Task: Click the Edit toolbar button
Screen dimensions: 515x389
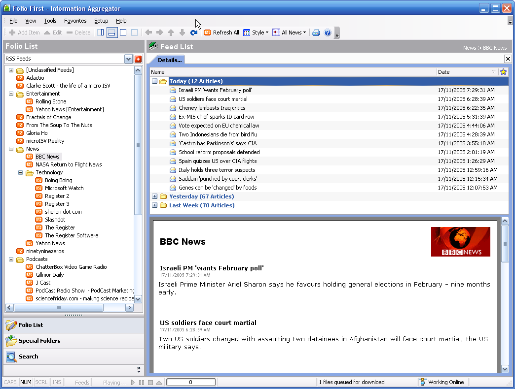Action: pyautogui.click(x=53, y=32)
